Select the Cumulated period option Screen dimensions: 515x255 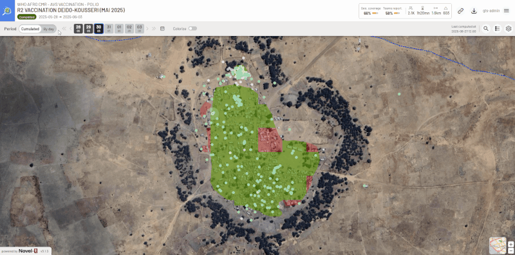point(30,29)
